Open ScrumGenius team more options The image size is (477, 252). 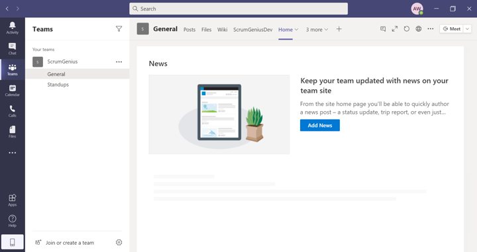(119, 62)
